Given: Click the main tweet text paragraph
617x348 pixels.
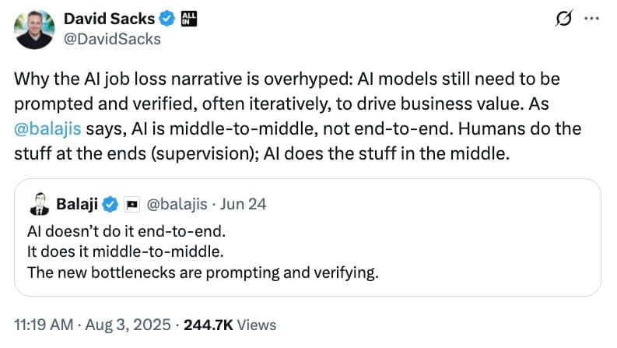Looking at the screenshot, I should click(298, 116).
